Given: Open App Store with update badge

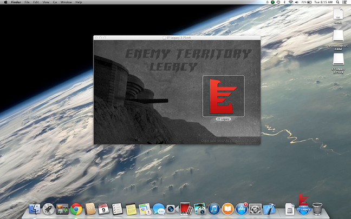Looking at the screenshot, I should click(242, 209).
